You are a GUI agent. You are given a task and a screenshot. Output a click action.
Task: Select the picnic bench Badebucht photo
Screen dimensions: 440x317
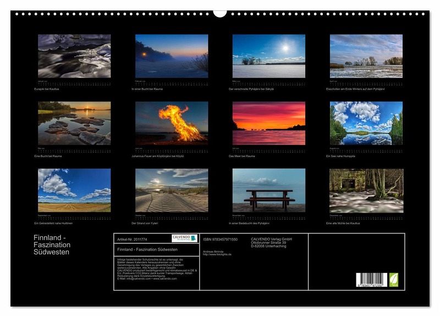click(x=268, y=190)
